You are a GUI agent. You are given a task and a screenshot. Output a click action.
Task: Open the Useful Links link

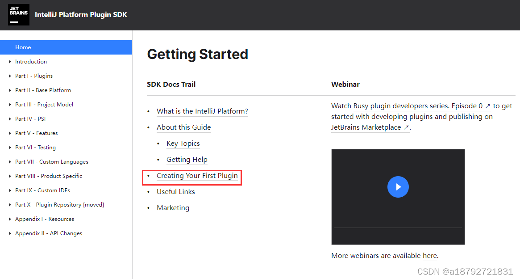tap(176, 192)
